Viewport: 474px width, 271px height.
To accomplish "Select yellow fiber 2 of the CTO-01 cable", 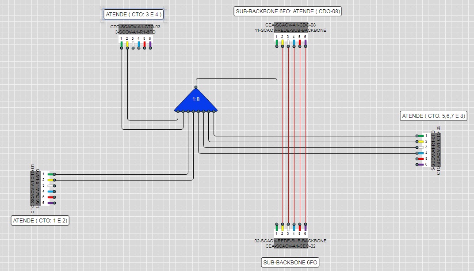I will click(50, 180).
